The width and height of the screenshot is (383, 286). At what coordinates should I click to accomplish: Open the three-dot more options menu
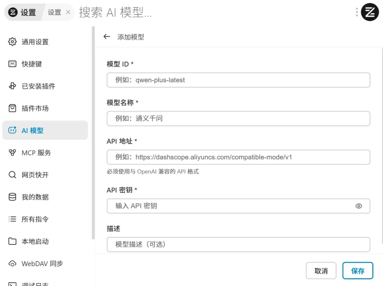point(357,12)
